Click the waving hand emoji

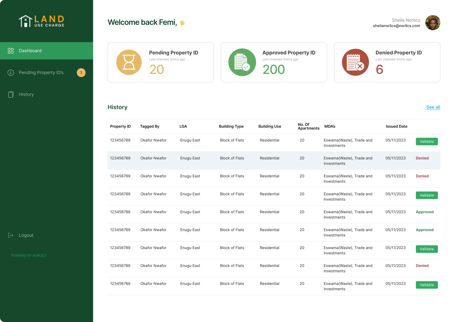coord(182,23)
